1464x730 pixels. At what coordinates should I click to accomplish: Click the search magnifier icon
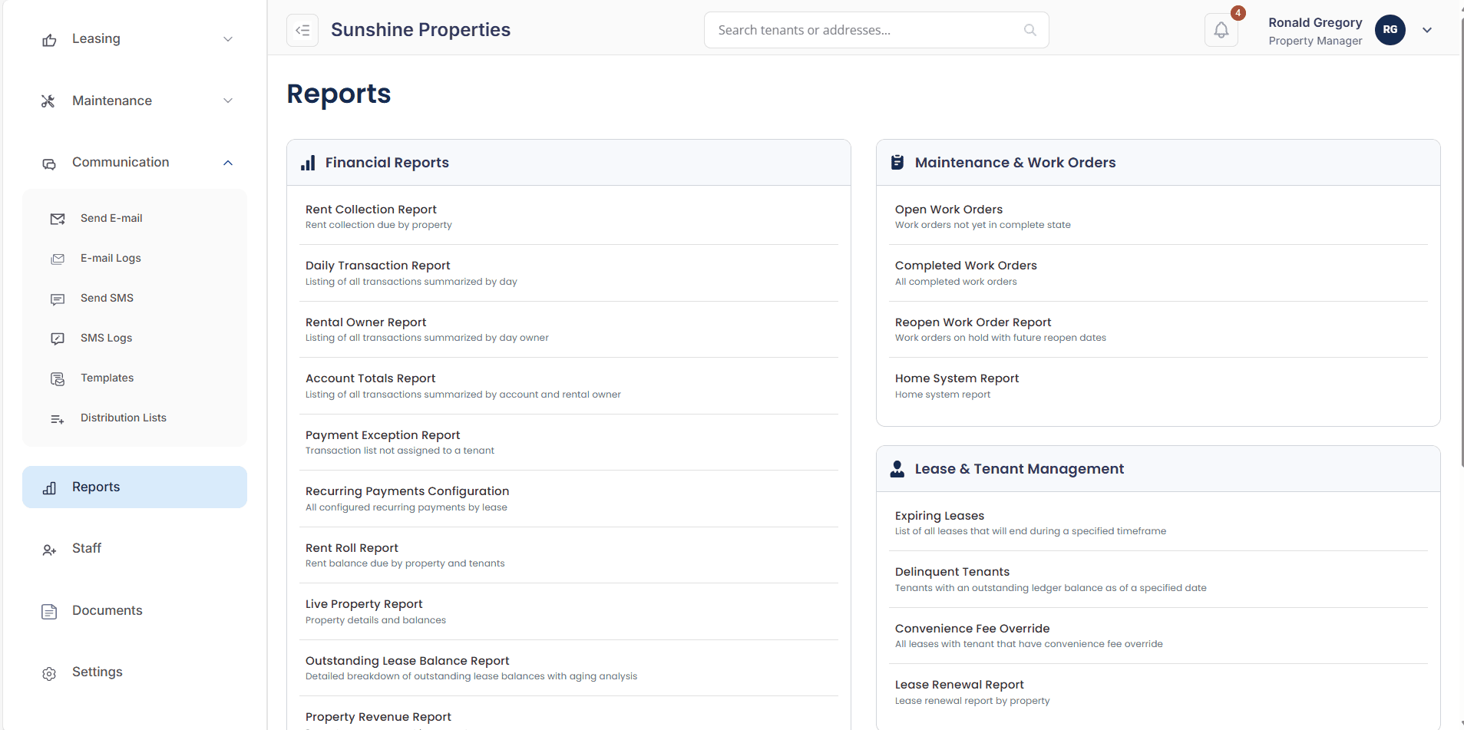[x=1029, y=31]
